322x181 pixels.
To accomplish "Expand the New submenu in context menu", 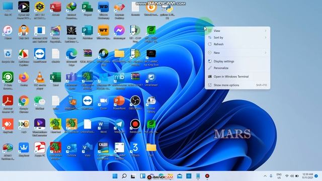I will (237, 53).
